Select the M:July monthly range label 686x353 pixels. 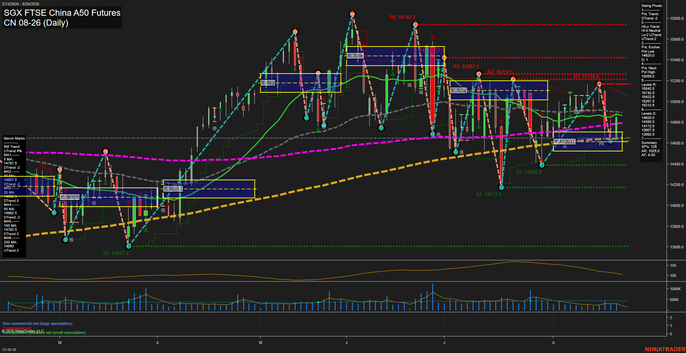coord(459,90)
